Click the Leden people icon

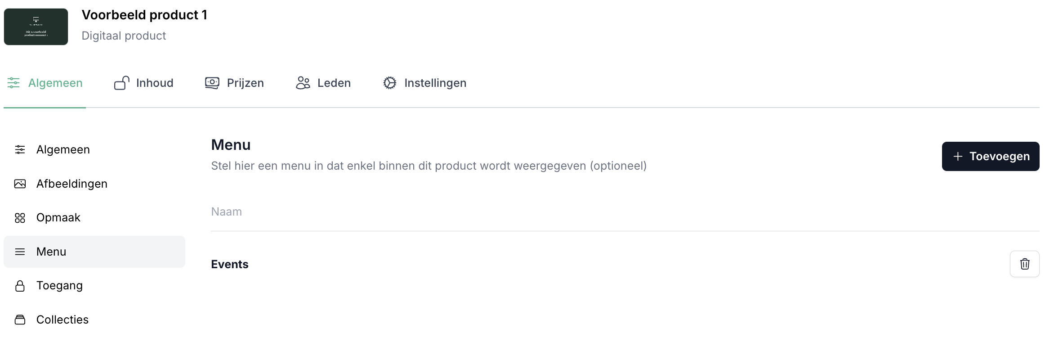(303, 83)
